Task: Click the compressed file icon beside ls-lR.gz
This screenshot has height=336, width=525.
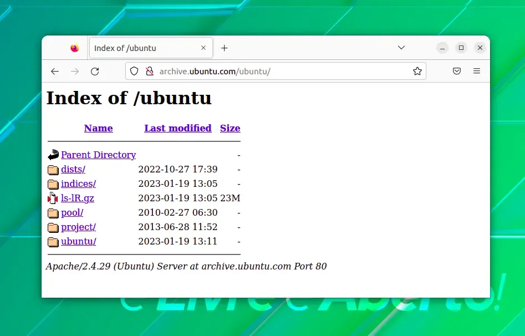Action: coord(53,198)
